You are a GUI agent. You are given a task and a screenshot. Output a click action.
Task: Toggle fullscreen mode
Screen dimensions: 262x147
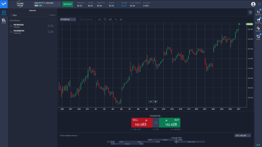pos(259,4)
